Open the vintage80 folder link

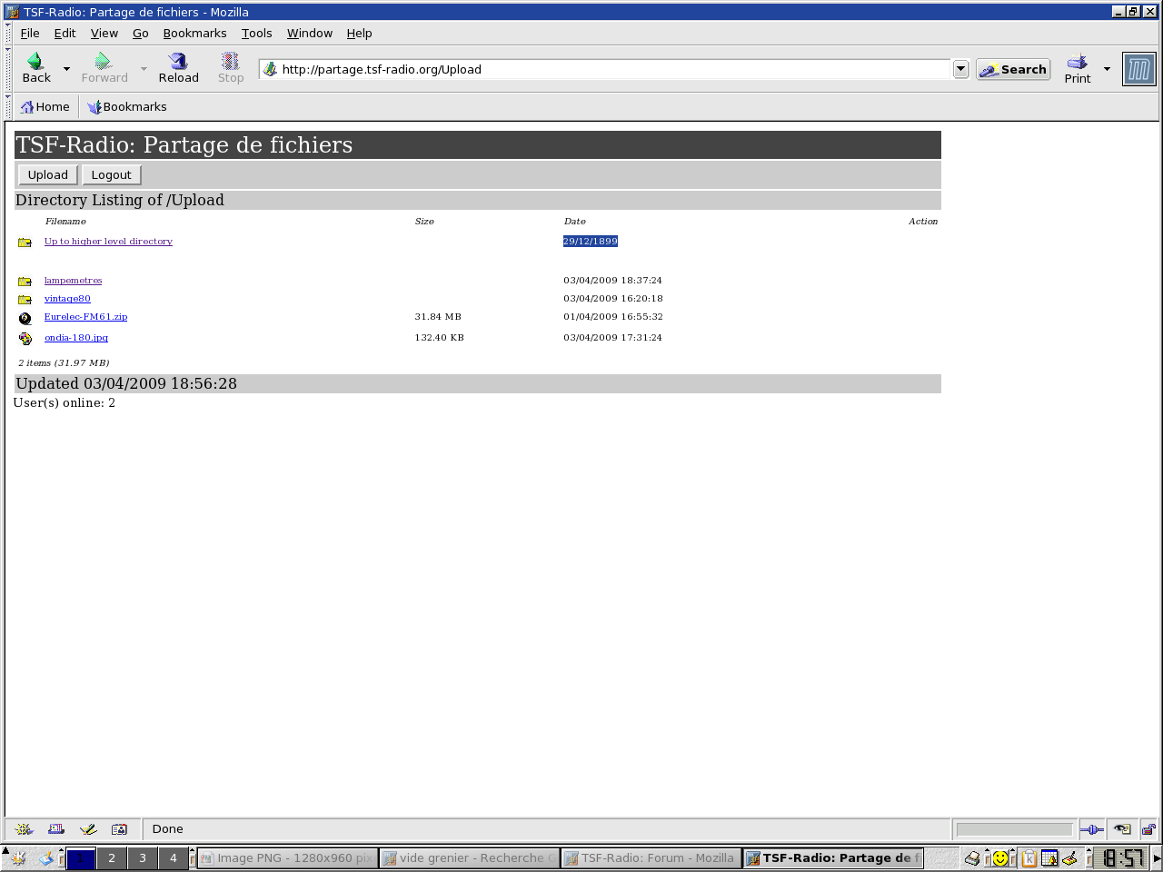coord(67,299)
